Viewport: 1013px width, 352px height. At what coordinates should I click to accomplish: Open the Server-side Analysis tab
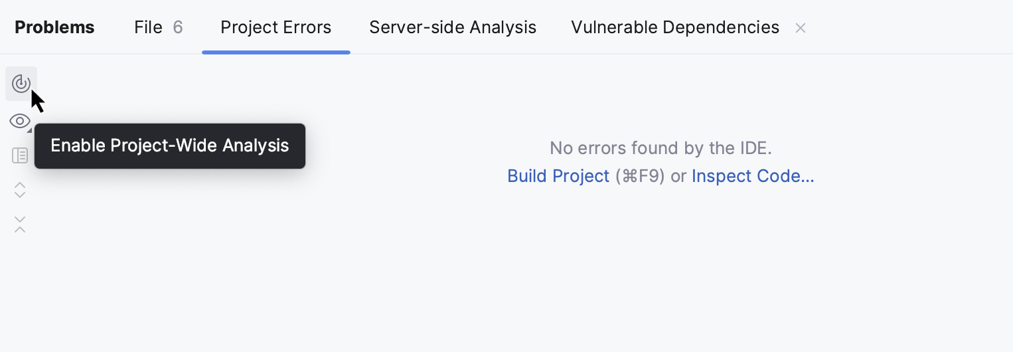pos(453,27)
